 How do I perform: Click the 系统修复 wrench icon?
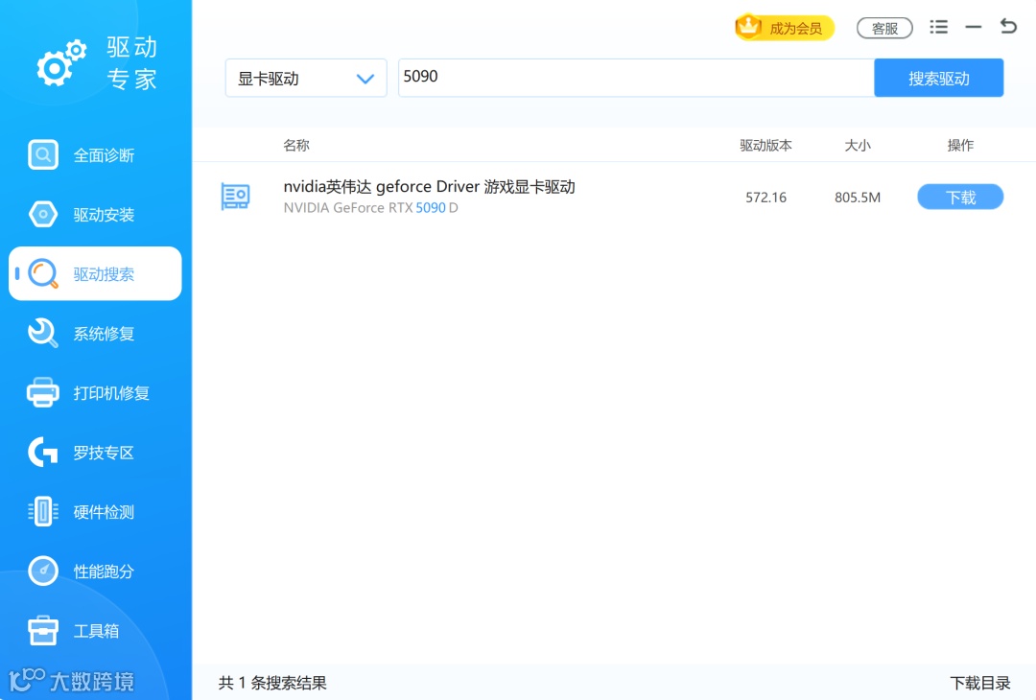click(x=43, y=334)
